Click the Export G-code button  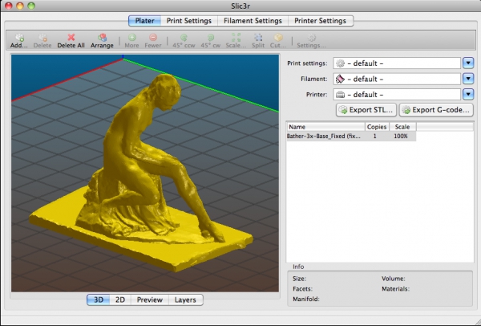(x=435, y=110)
